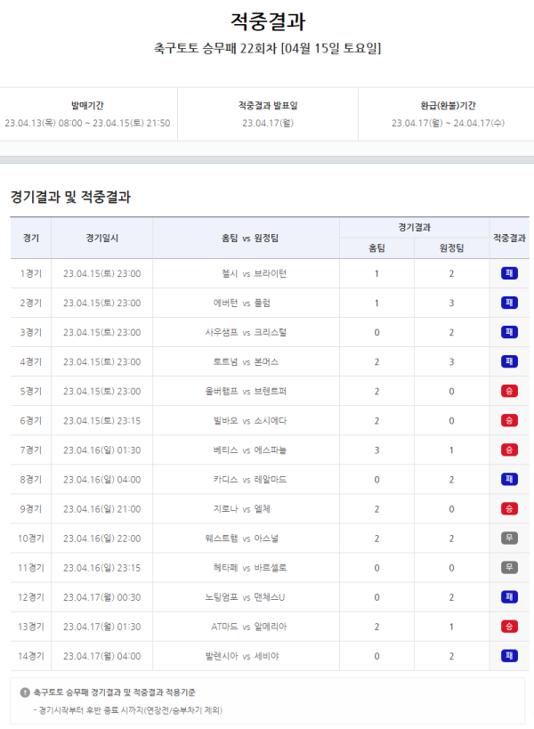Viewport: 534px width, 729px height.
Task: Click the away score 1 in 13경기 row
Action: (x=451, y=627)
